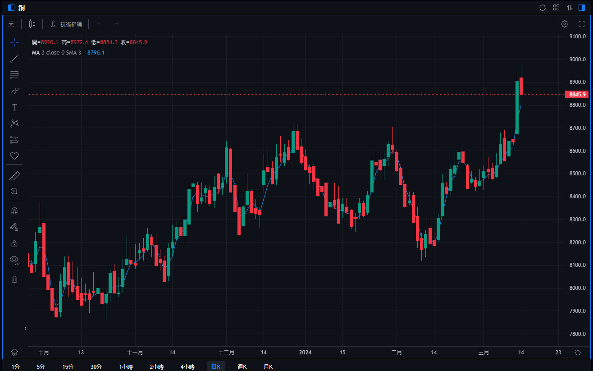Click the MA 3 close indicator legend
The image size is (593, 371).
coord(56,53)
